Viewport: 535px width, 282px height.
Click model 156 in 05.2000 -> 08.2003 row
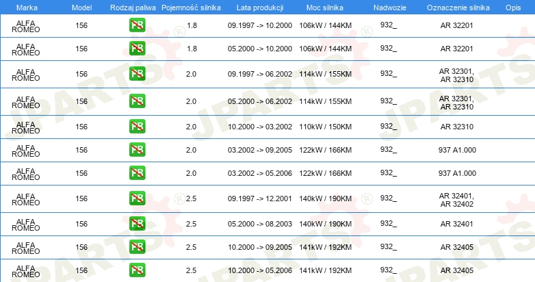pos(81,224)
